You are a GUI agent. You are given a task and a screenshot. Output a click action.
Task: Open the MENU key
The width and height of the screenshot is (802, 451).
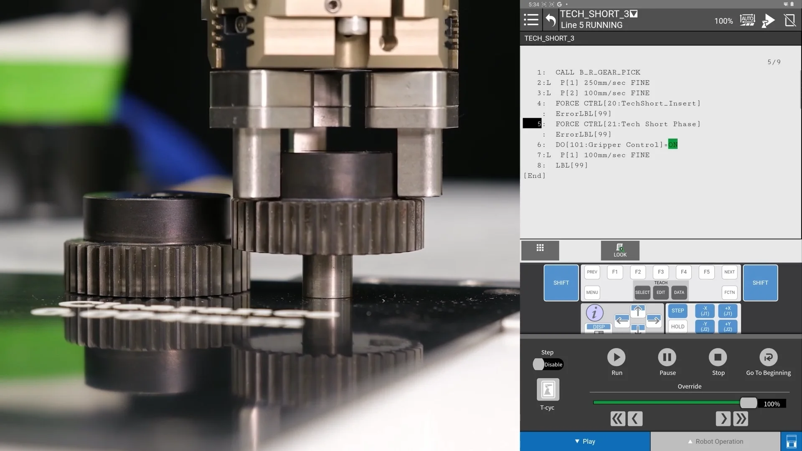coord(592,292)
